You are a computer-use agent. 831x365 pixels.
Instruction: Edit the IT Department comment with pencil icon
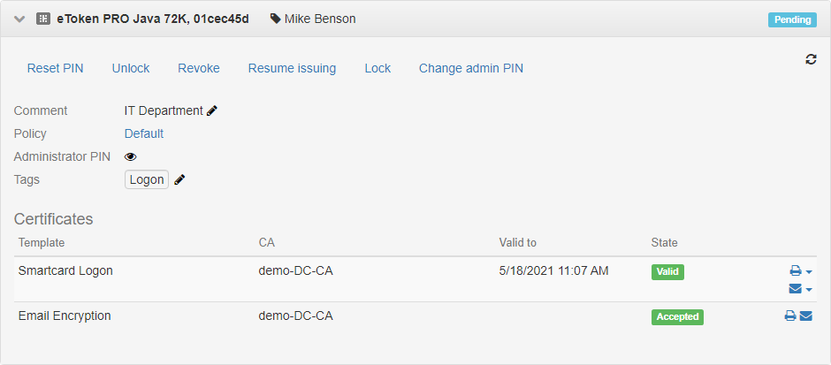[x=212, y=110]
